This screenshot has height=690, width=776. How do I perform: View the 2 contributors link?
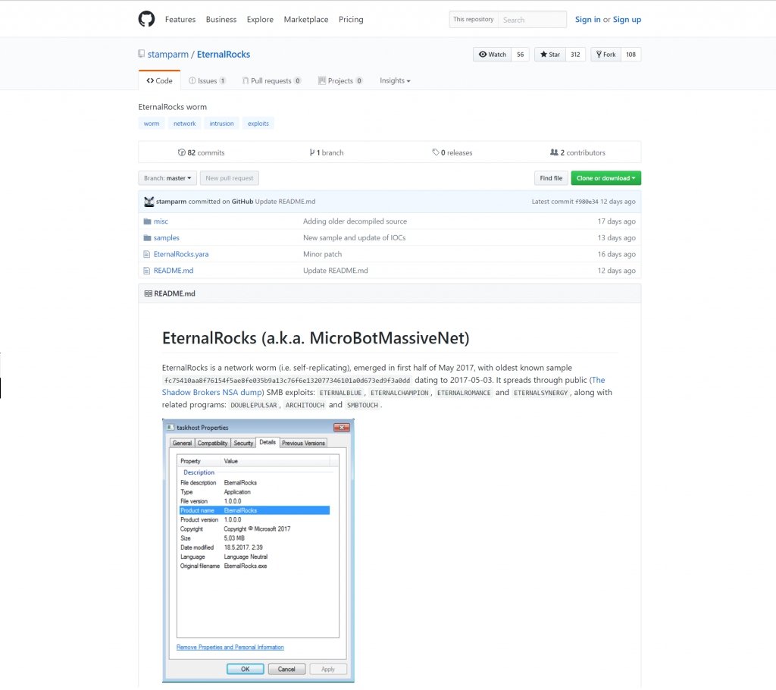(577, 152)
